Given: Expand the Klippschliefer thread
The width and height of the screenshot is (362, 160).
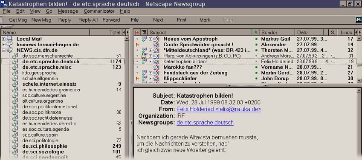Looking at the screenshot, I should 151,79.
